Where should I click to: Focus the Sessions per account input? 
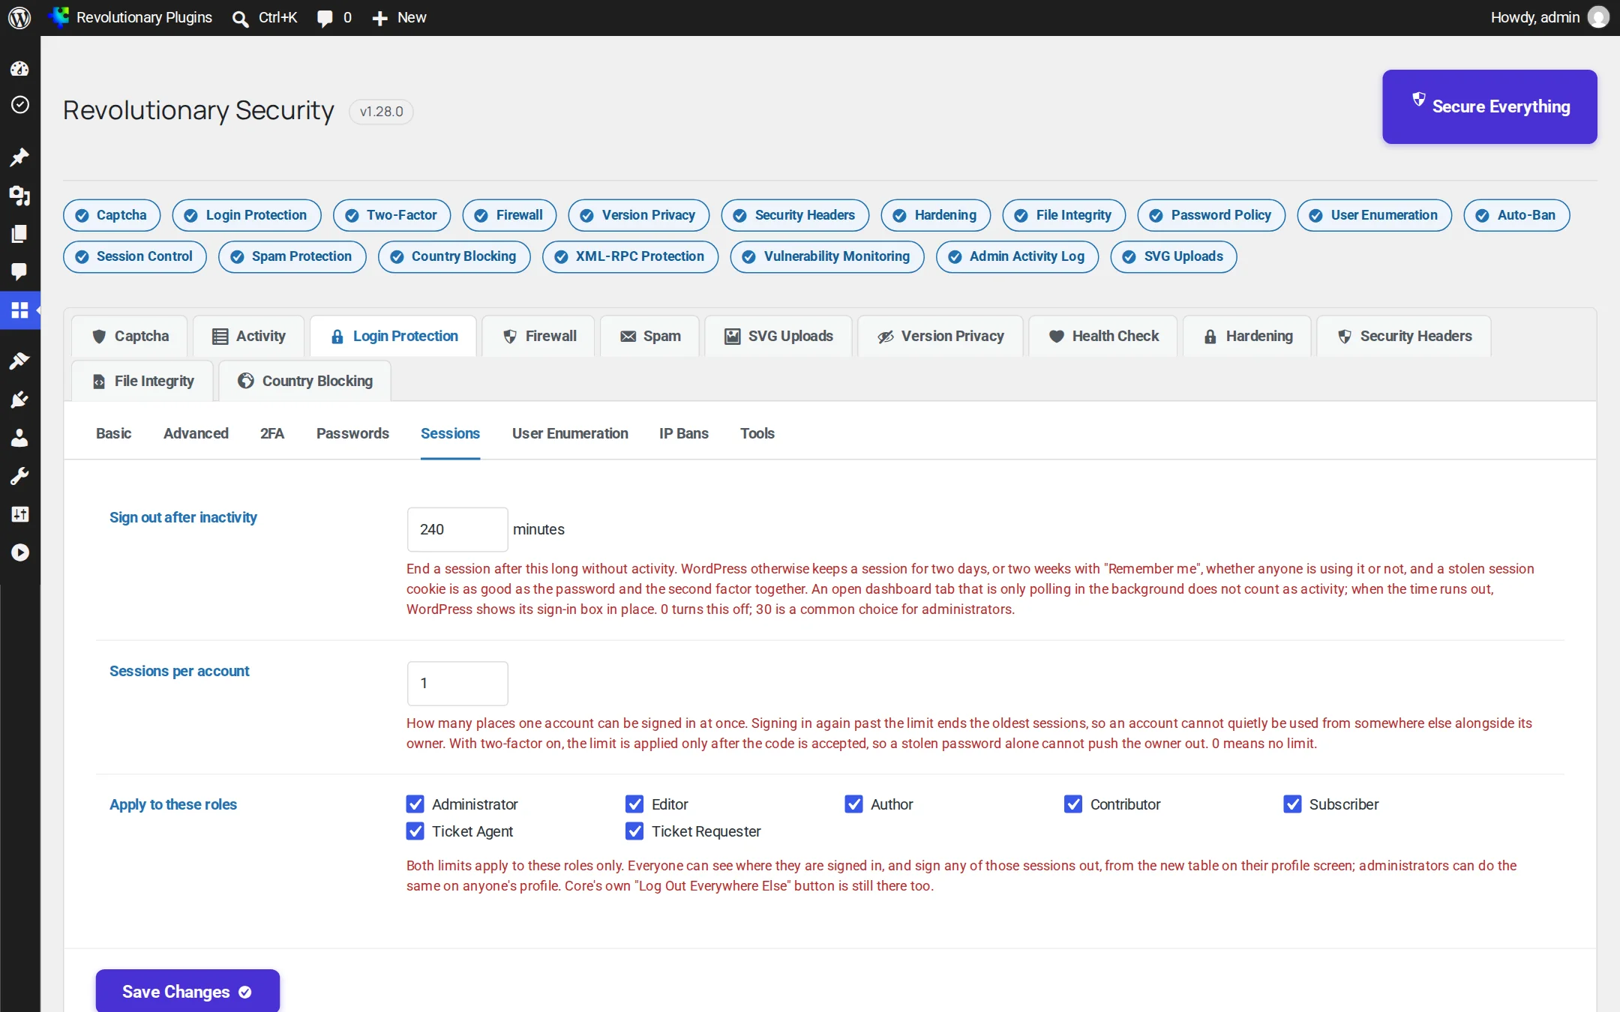click(457, 683)
